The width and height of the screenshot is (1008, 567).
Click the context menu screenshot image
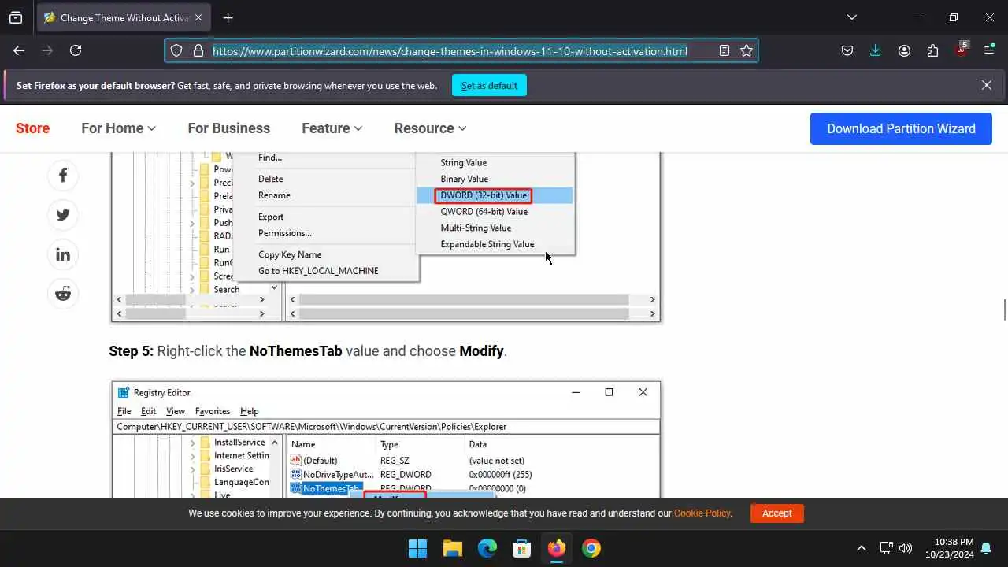point(386,237)
